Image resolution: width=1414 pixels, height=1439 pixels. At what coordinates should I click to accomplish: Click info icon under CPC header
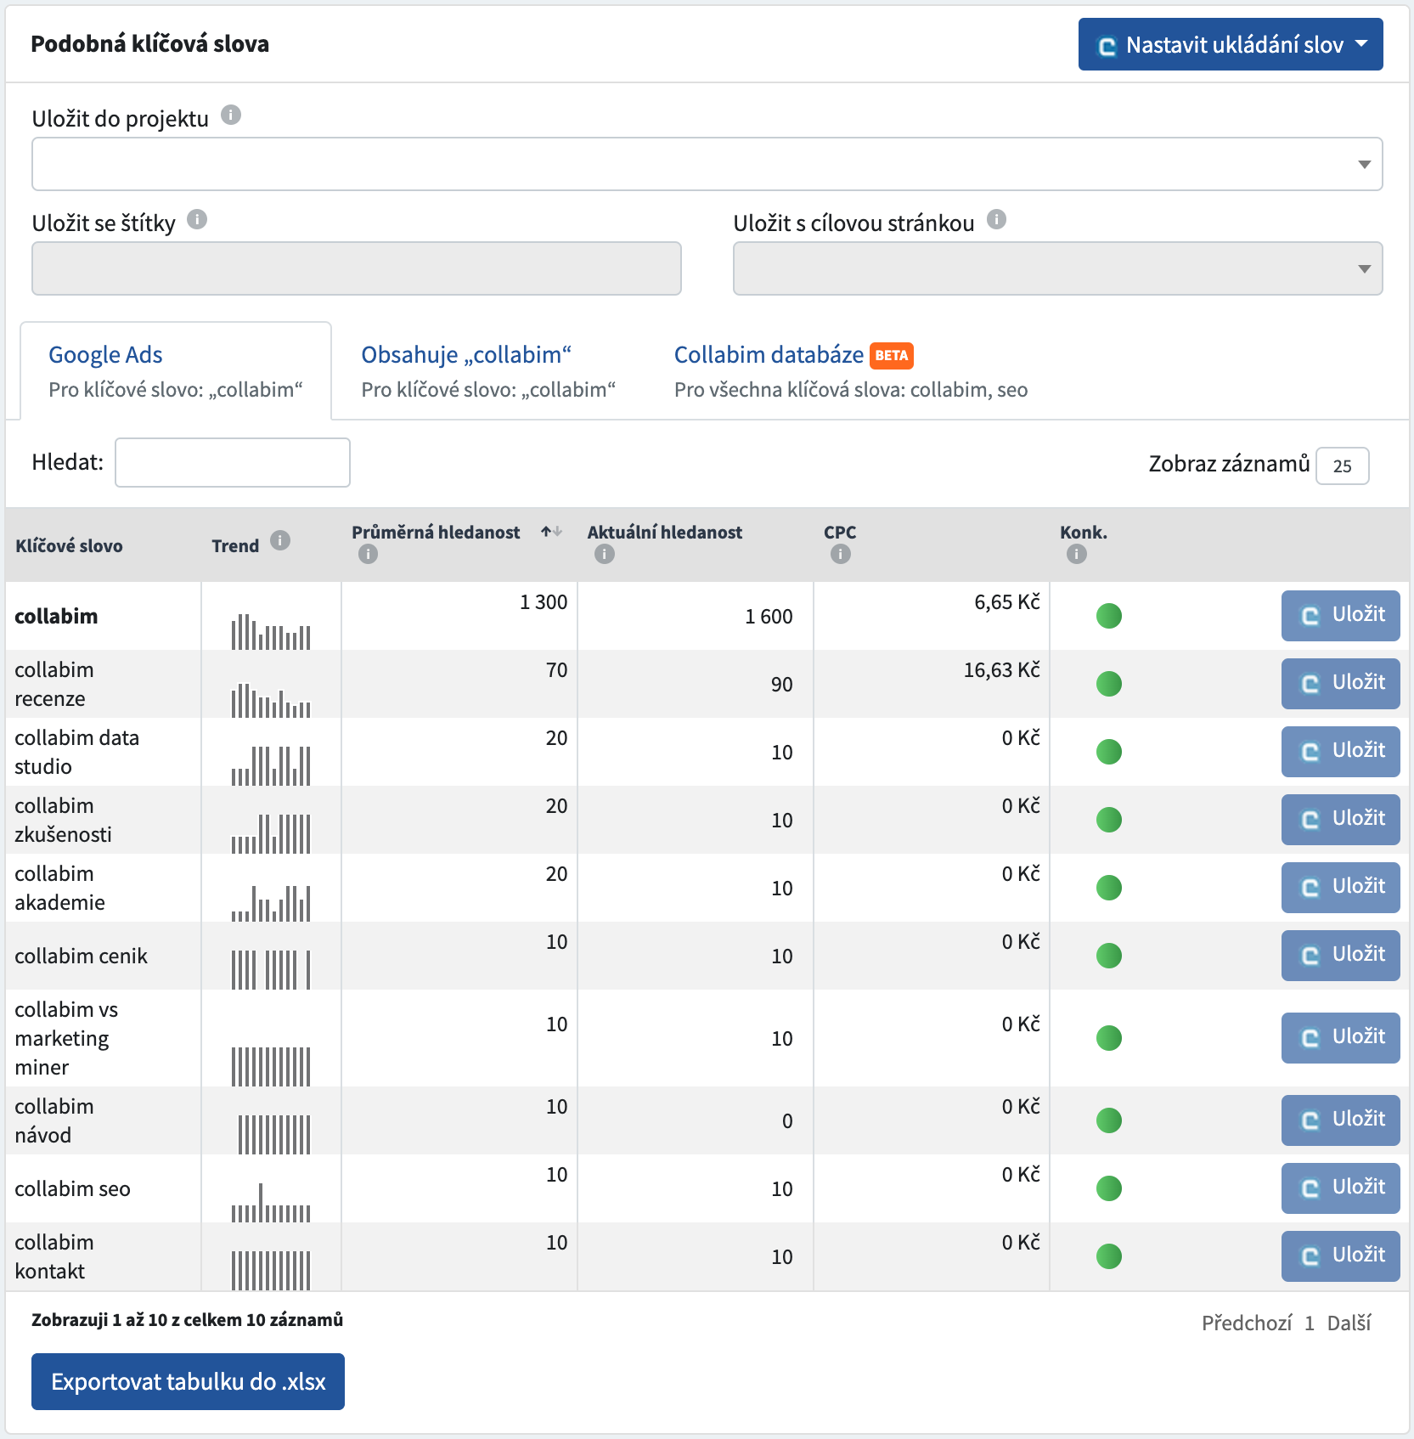pos(840,554)
